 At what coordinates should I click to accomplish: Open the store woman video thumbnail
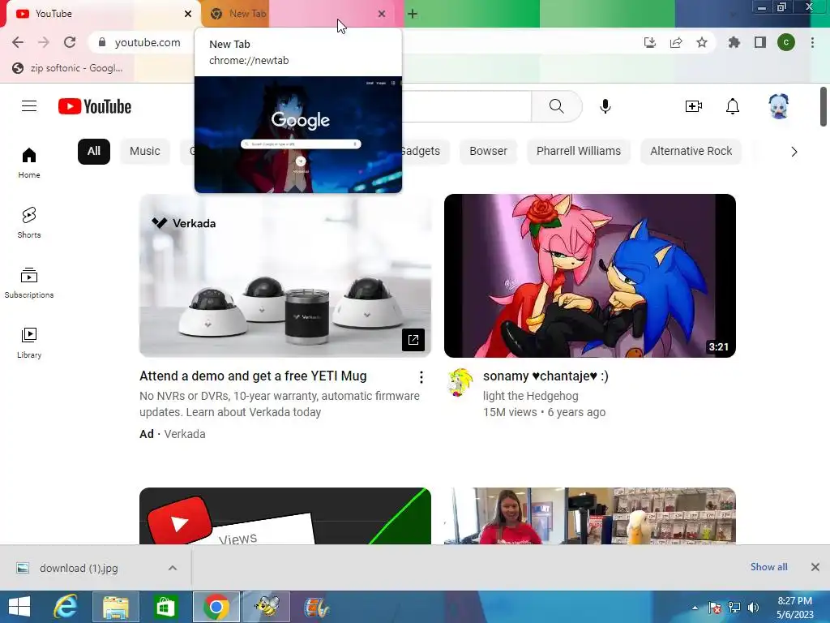[590, 516]
